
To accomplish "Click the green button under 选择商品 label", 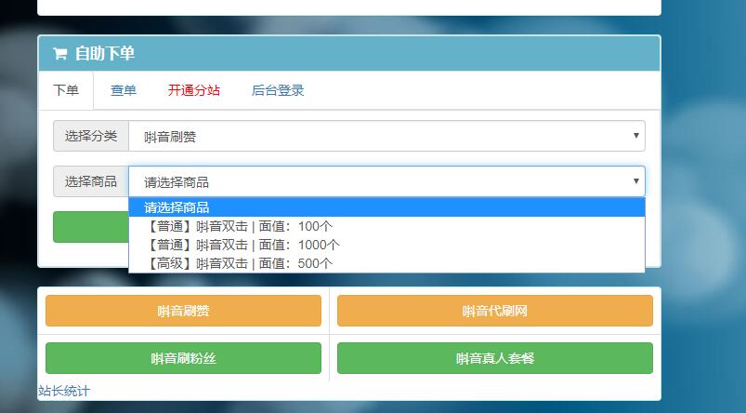I will coord(90,227).
